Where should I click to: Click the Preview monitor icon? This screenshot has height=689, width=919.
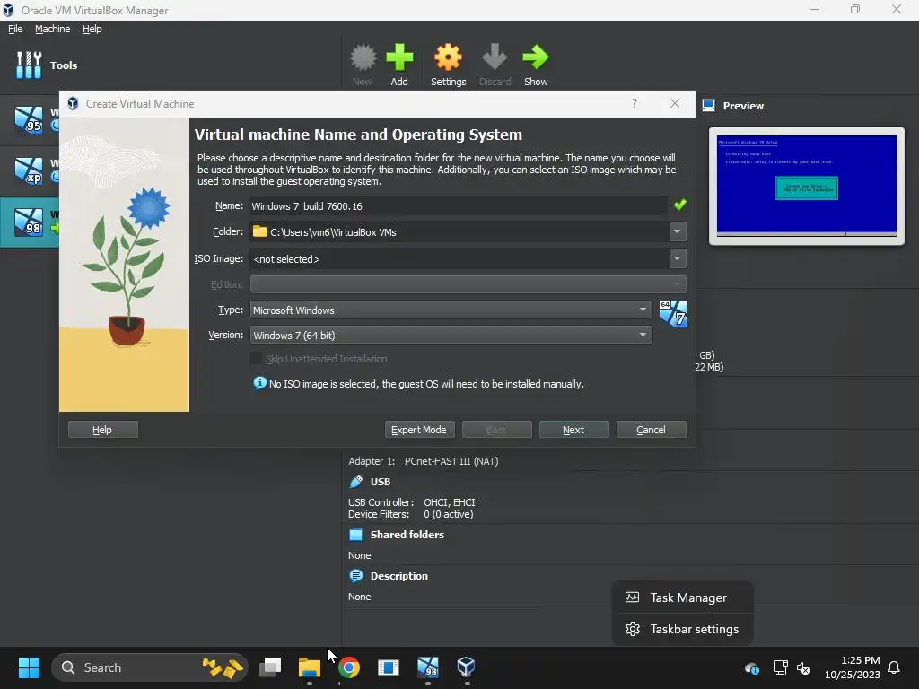(709, 106)
